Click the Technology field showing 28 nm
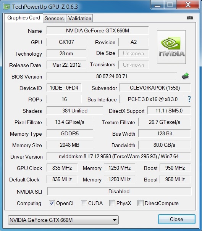Viewport: 202px width, 231px height. (x=66, y=53)
